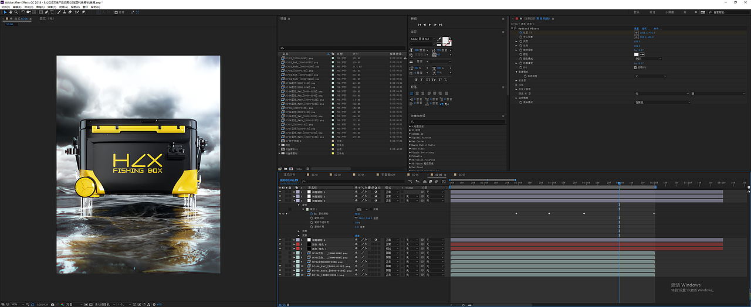Collapse the Optical Flares effect group
The height and width of the screenshot is (307, 751).
[x=512, y=29]
